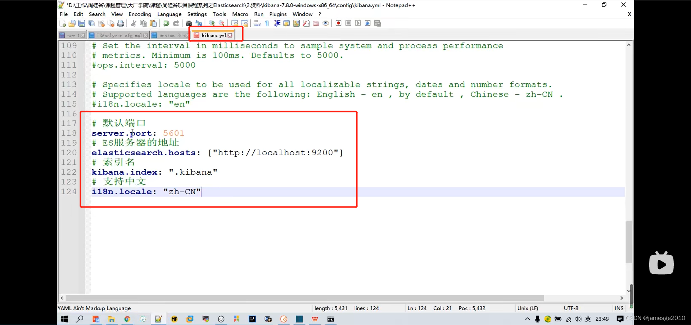Screen dimensions: 691x325
Task: Open the View menu
Action: (x=117, y=14)
